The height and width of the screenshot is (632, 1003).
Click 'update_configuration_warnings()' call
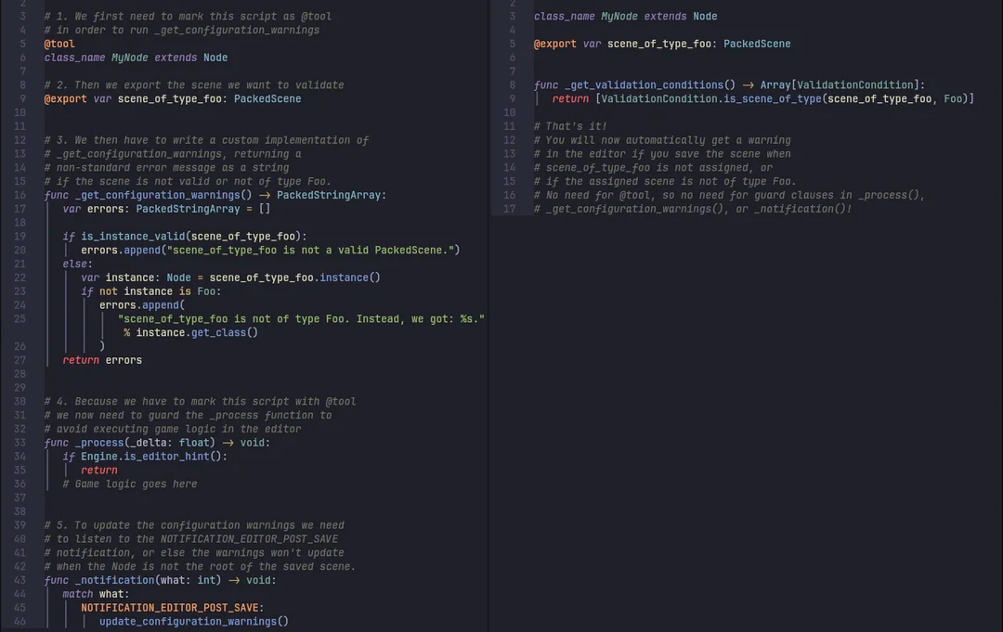point(194,622)
